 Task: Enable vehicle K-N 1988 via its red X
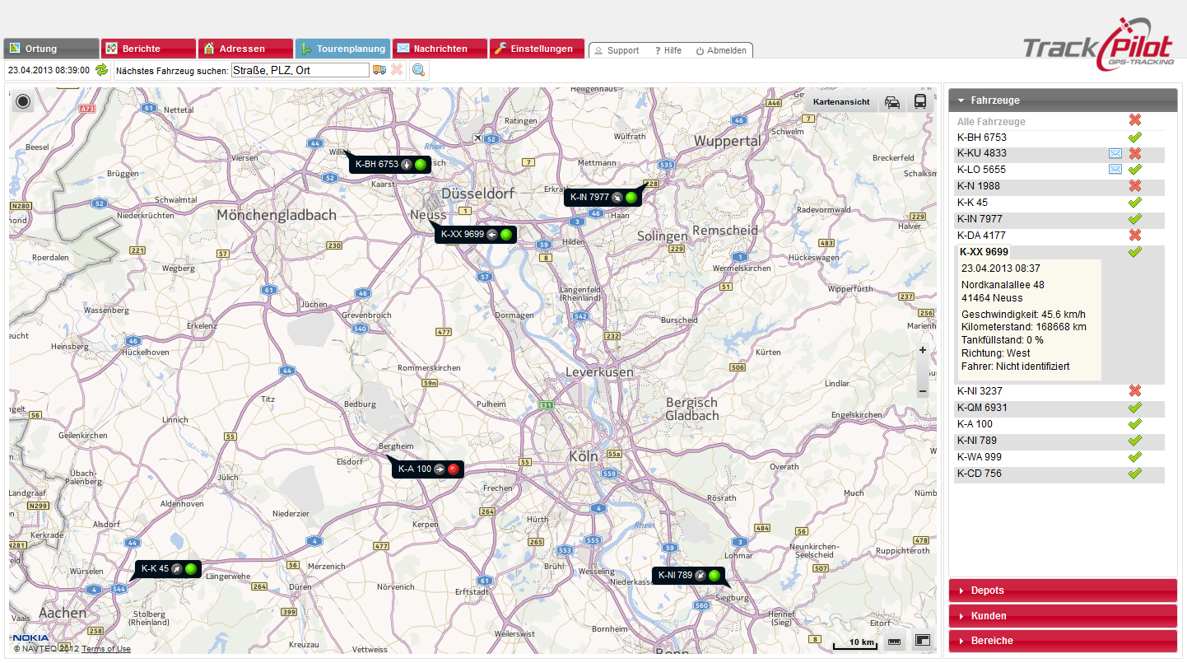pos(1135,186)
